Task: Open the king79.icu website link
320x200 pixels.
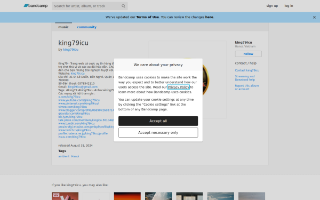Action: point(77,74)
